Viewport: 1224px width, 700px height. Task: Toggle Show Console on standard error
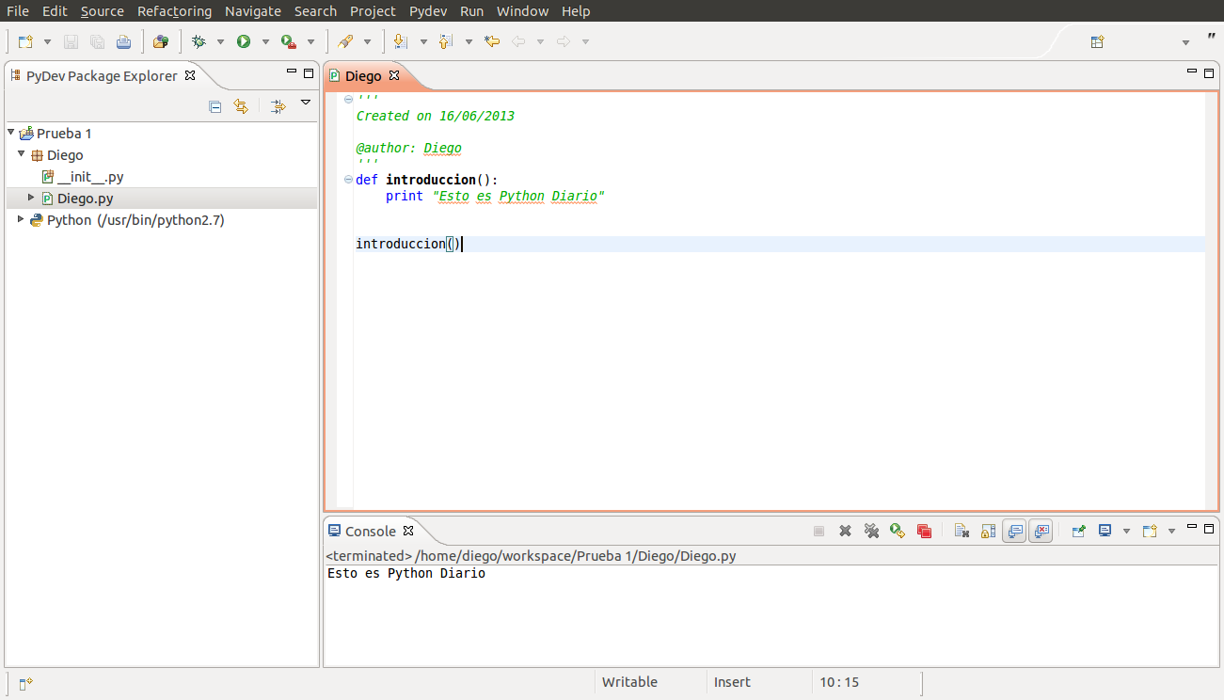1041,531
